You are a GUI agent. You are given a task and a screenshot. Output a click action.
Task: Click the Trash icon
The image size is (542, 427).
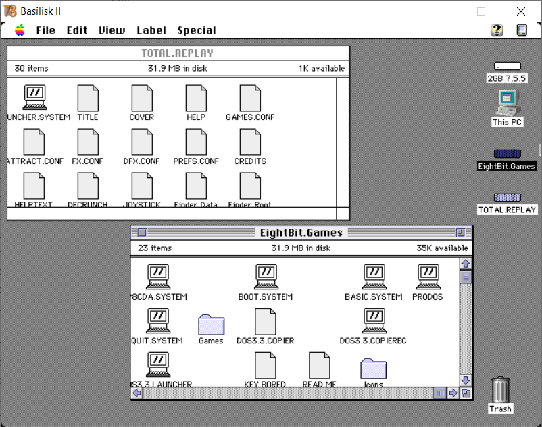coord(501,390)
